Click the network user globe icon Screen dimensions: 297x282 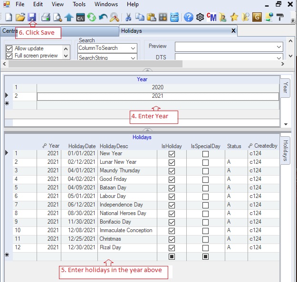[269, 17]
